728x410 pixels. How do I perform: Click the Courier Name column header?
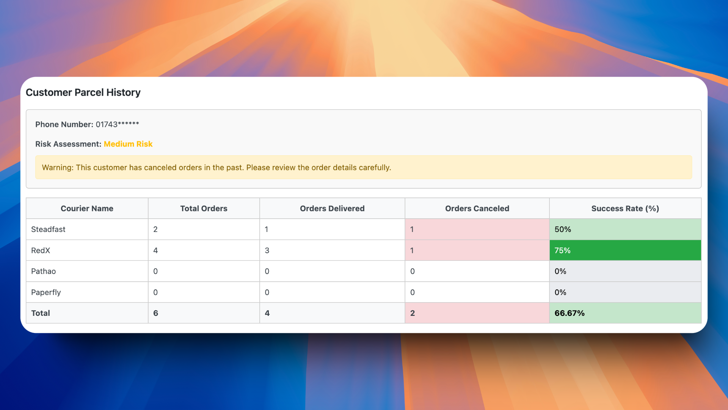pos(87,208)
